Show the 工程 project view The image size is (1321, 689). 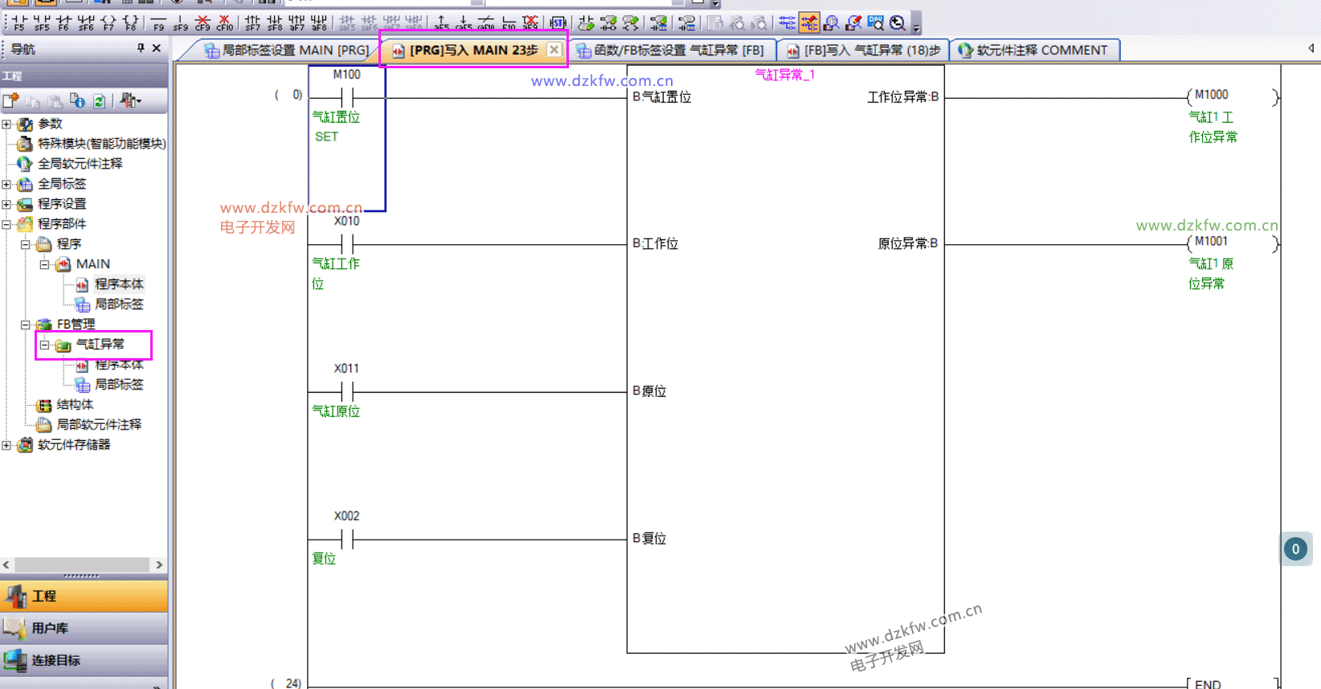84,596
